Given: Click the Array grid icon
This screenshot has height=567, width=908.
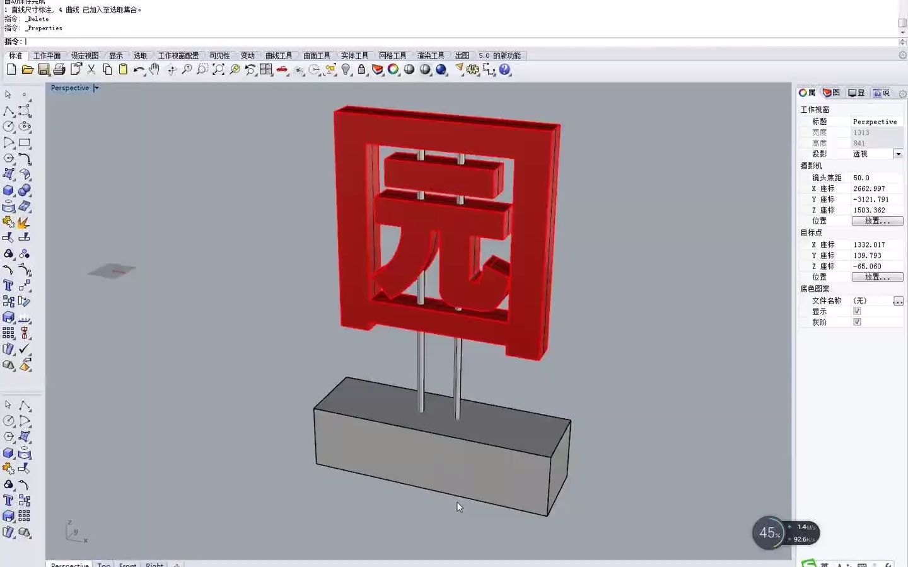Looking at the screenshot, I should (9, 333).
